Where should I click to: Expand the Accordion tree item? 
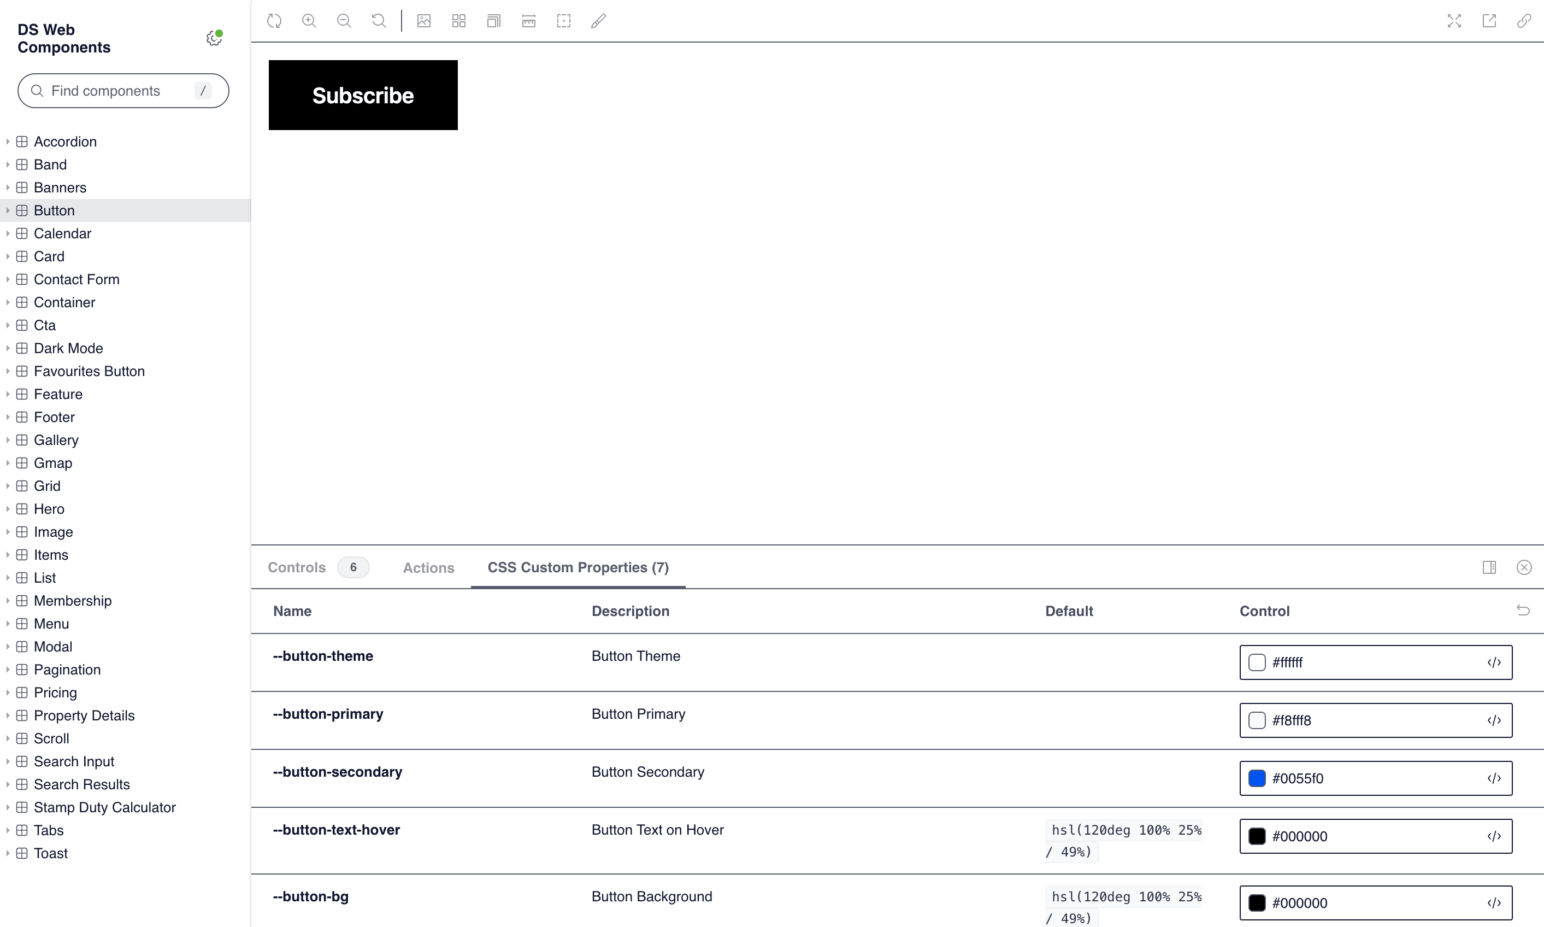(8, 142)
